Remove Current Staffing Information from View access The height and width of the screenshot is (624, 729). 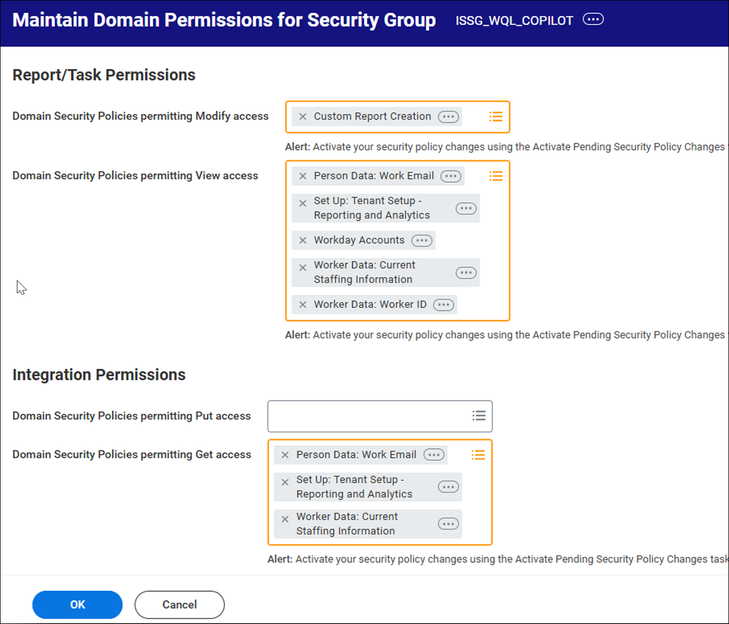point(303,268)
